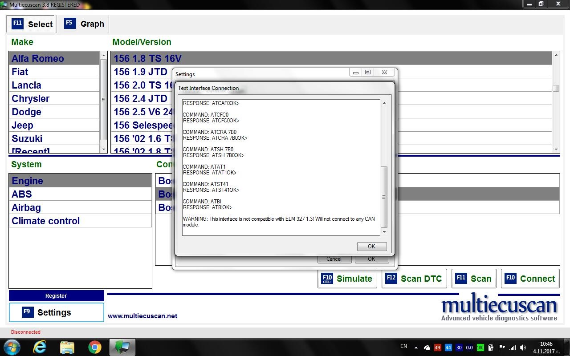The image size is (570, 356).
Task: Open the Action Center flag icon
Action: pyautogui.click(x=502, y=348)
